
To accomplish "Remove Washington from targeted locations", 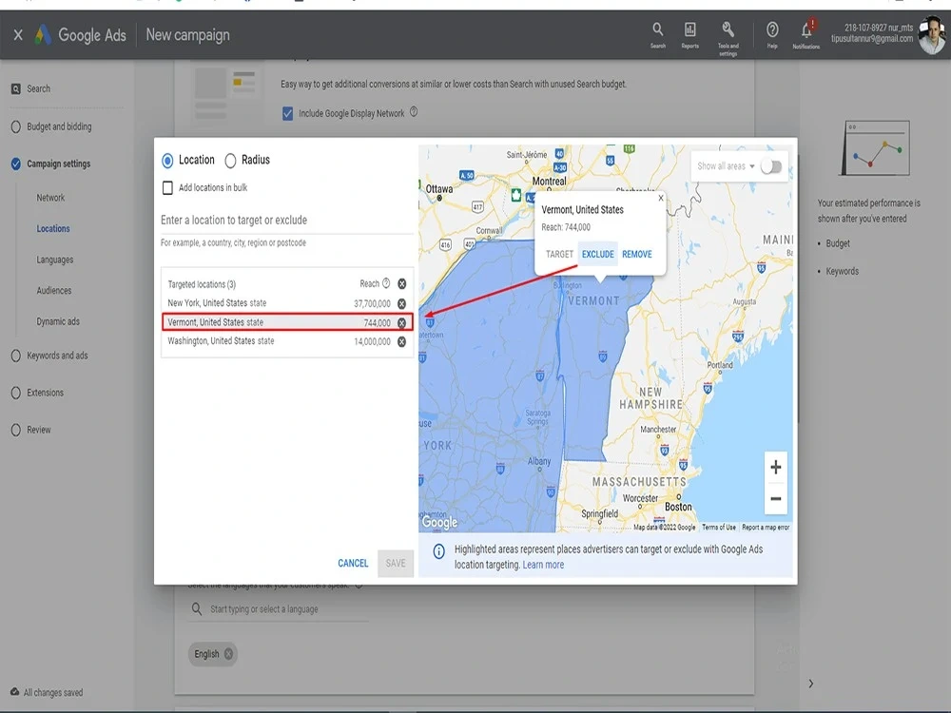I will 401,342.
